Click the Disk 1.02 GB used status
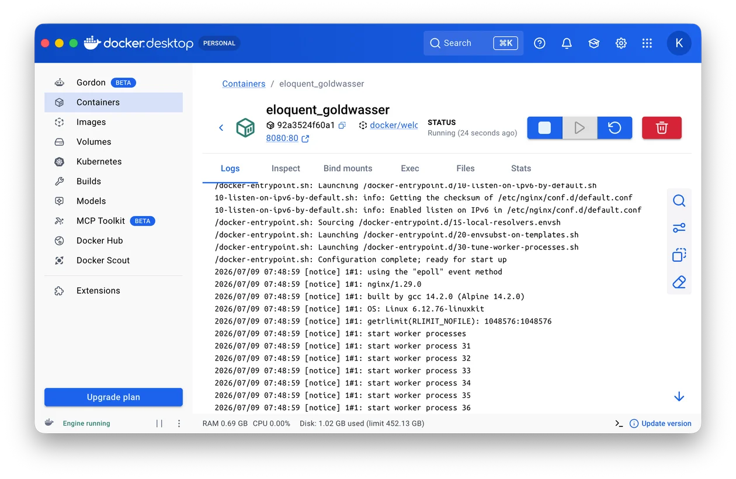 tap(362, 424)
